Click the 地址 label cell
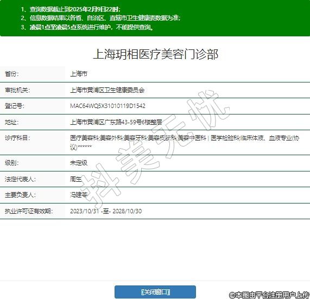The image size is (310, 299). (x=33, y=122)
